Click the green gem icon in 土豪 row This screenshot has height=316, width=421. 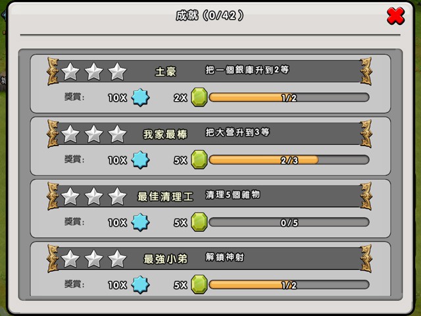pyautogui.click(x=199, y=97)
